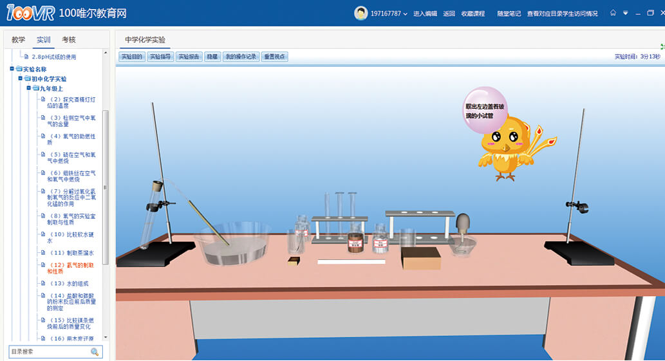This screenshot has width=665, height=361.
Task: Click the home icon in title bar
Action: click(613, 13)
